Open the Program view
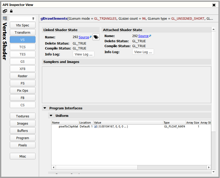 click(x=23, y=138)
